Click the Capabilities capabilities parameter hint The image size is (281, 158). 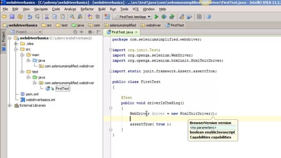click(210, 137)
